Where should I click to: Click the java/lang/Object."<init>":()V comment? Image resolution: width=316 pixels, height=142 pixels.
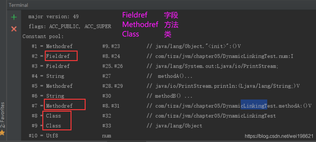(194, 46)
